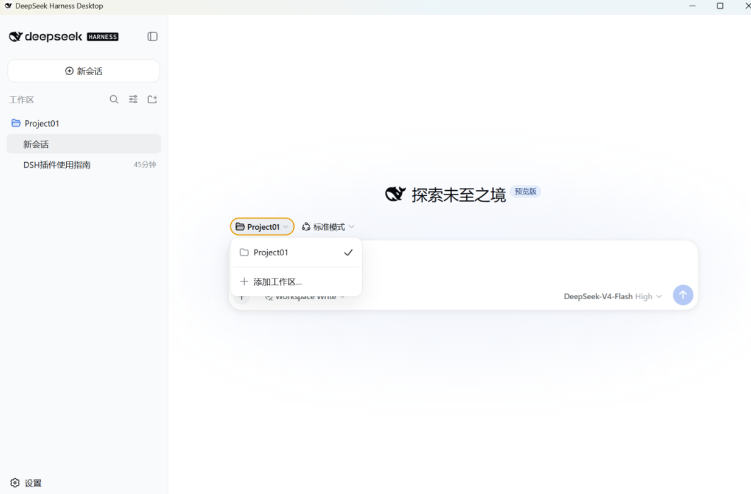The image size is (751, 494).
Task: Open the highlighted 新会话 conversation under Project01
Action: point(84,144)
